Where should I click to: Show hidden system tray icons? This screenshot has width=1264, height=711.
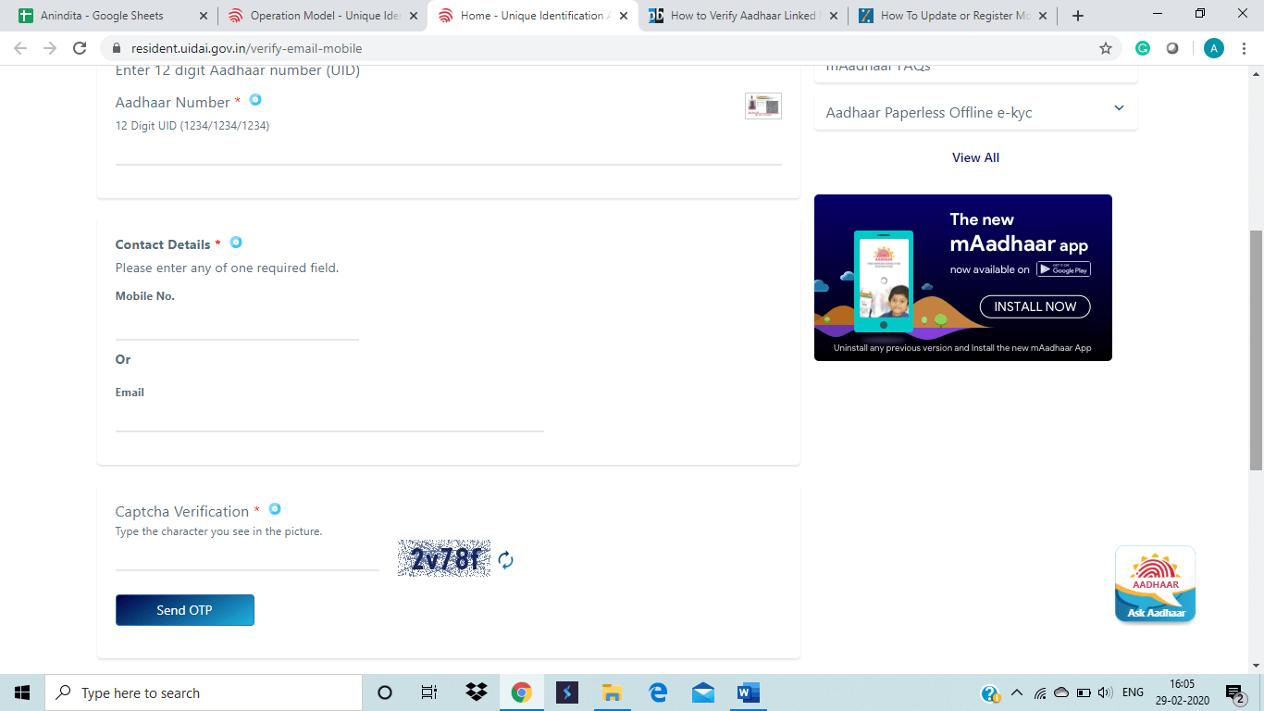point(1017,692)
